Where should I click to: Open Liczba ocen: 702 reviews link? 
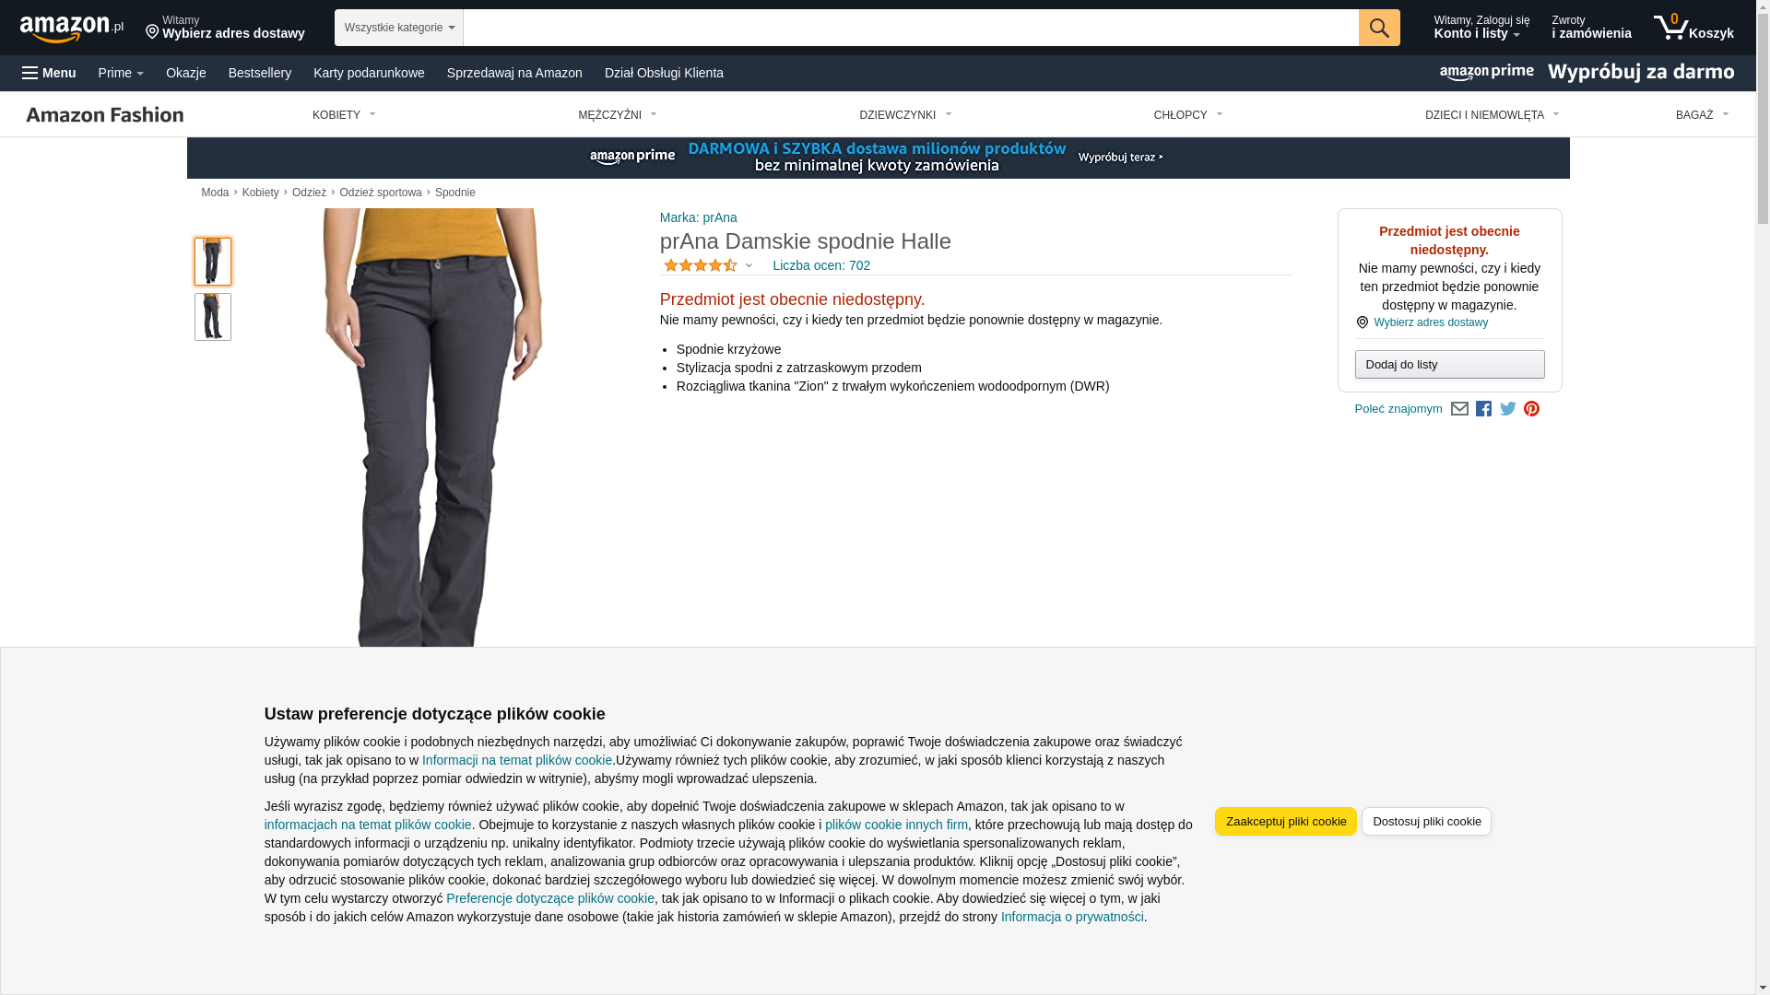[820, 266]
